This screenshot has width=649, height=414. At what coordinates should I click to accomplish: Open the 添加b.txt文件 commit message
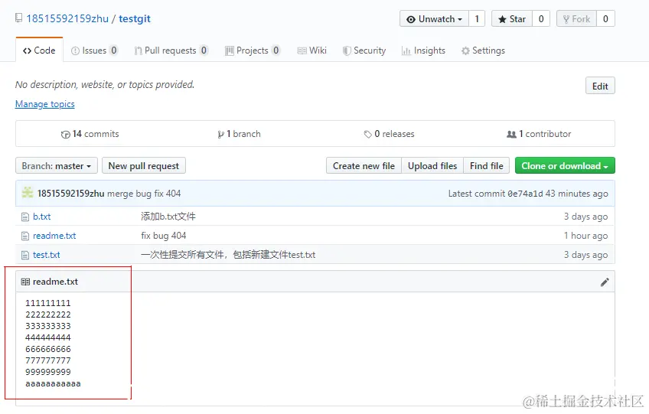click(x=168, y=217)
